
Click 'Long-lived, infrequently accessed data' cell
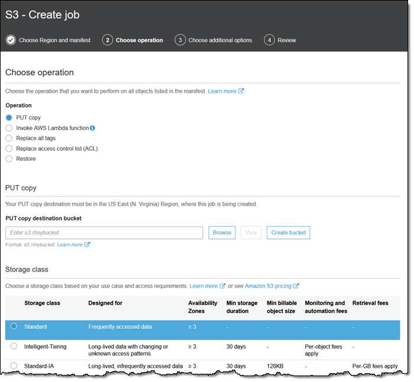coord(135,366)
